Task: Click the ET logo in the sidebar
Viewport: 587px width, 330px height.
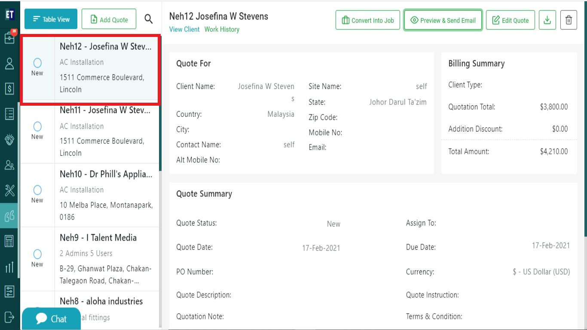Action: (x=9, y=15)
